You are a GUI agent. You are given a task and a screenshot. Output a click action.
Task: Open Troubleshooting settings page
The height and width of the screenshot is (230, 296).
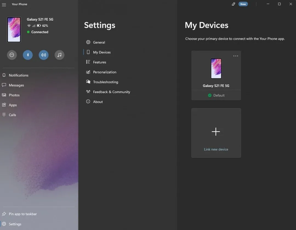(x=106, y=82)
